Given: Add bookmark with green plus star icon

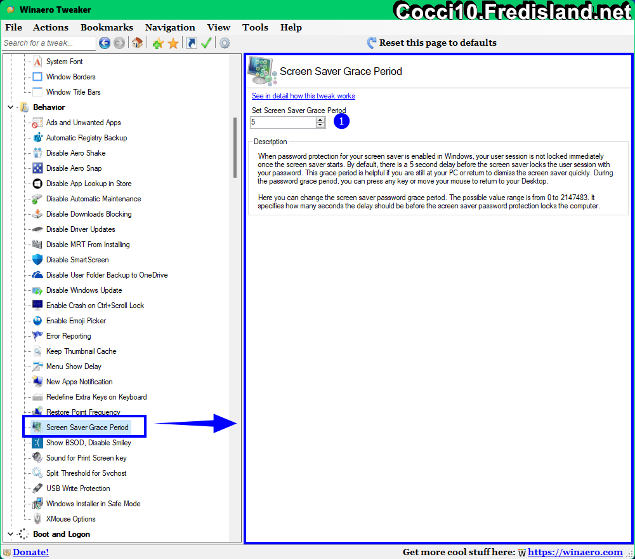Looking at the screenshot, I should pyautogui.click(x=158, y=43).
